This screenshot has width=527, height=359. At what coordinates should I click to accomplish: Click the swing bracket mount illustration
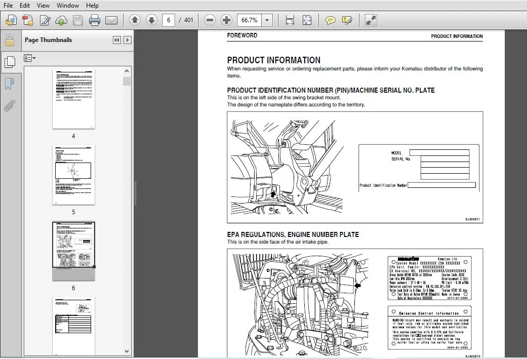click(287, 167)
